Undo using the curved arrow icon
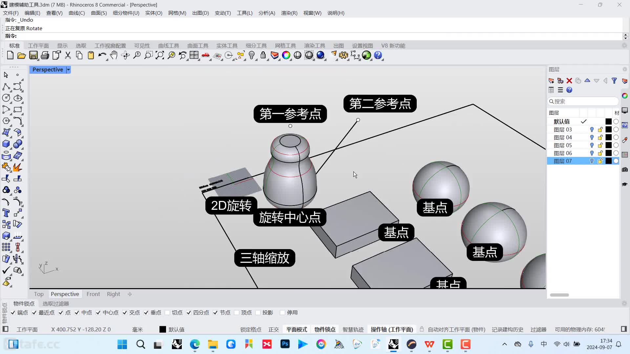The image size is (630, 354). click(x=102, y=55)
